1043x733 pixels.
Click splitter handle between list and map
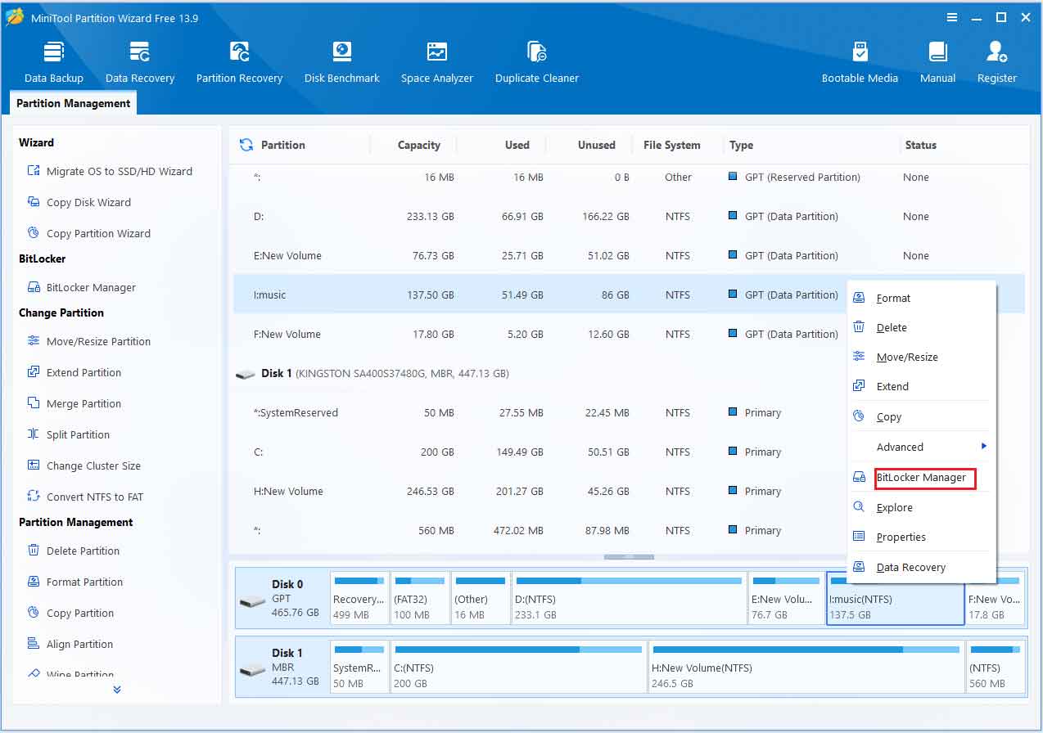pyautogui.click(x=629, y=557)
